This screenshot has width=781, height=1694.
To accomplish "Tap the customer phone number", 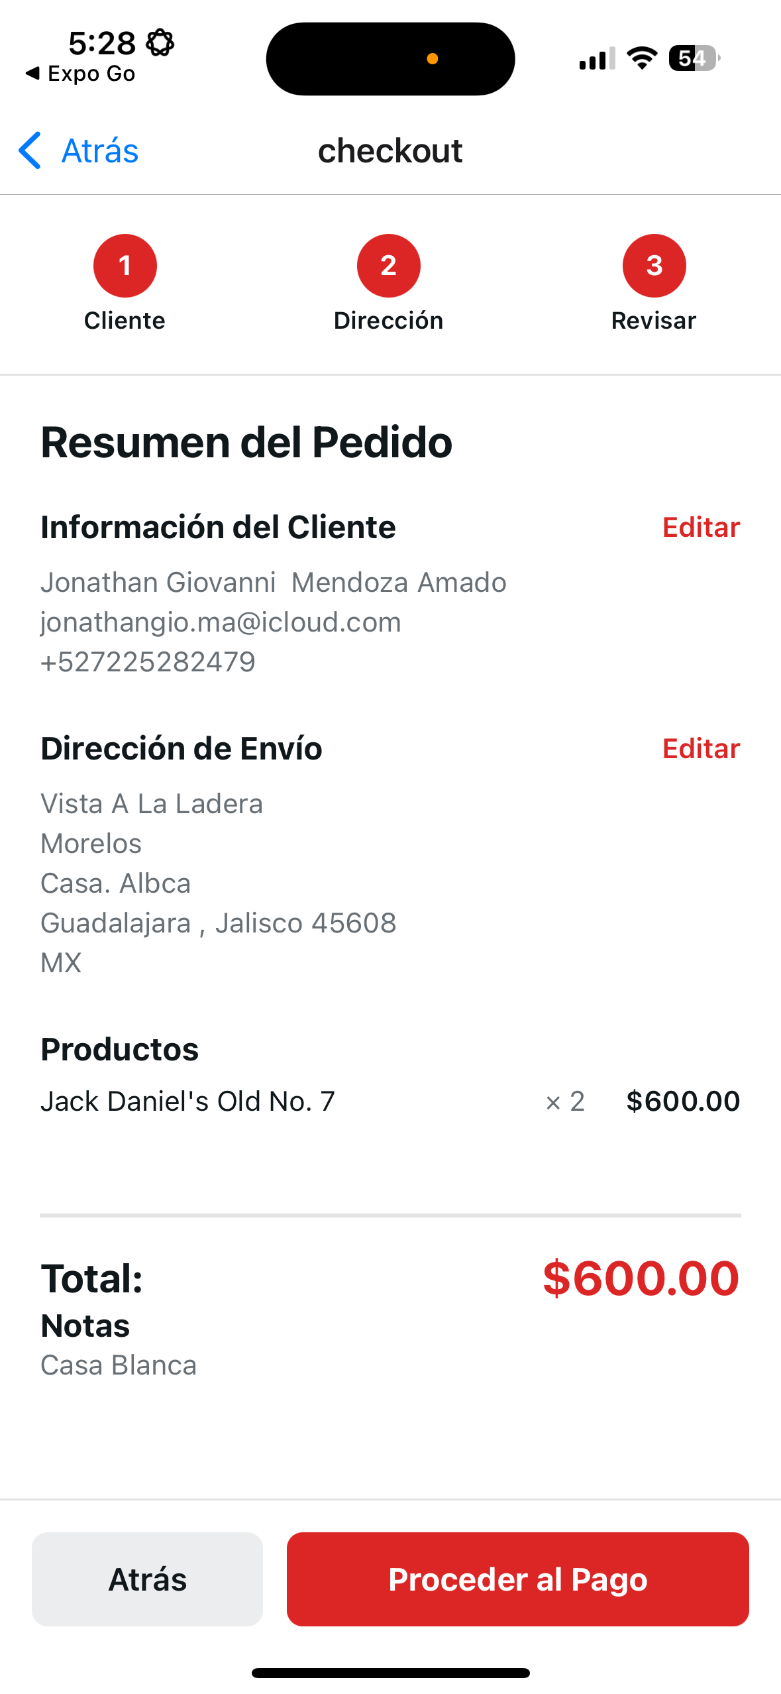I will tap(148, 662).
